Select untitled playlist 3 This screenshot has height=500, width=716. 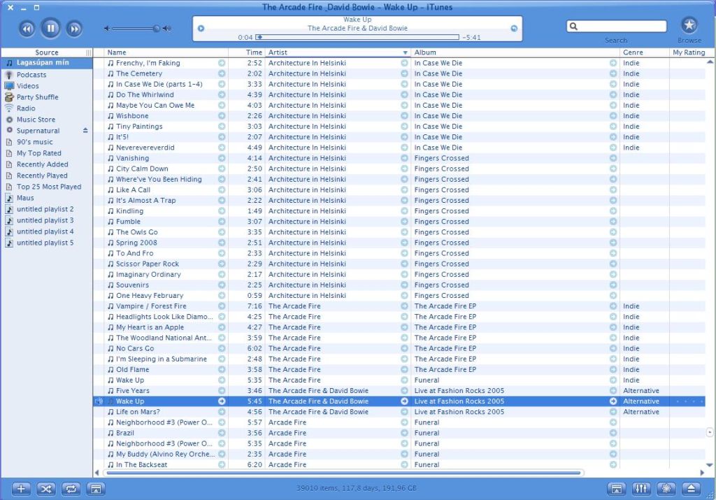(x=47, y=220)
